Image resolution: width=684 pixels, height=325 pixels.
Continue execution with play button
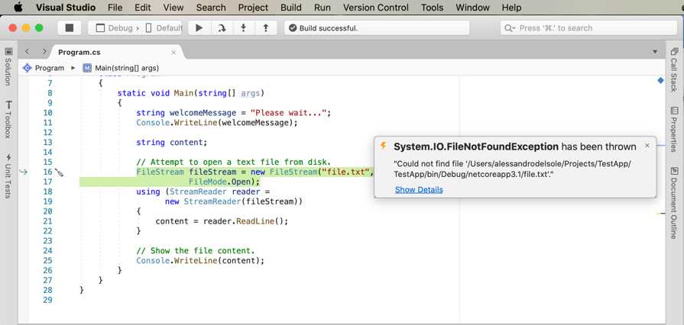click(199, 28)
